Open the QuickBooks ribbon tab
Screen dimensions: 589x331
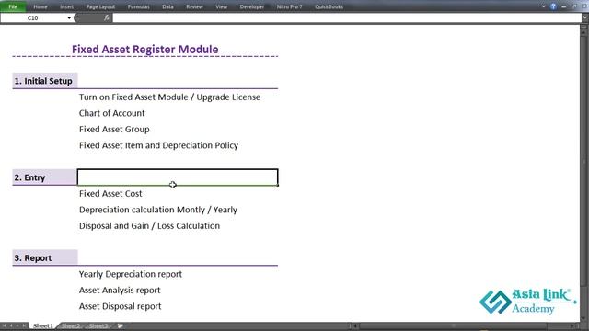(x=329, y=6)
